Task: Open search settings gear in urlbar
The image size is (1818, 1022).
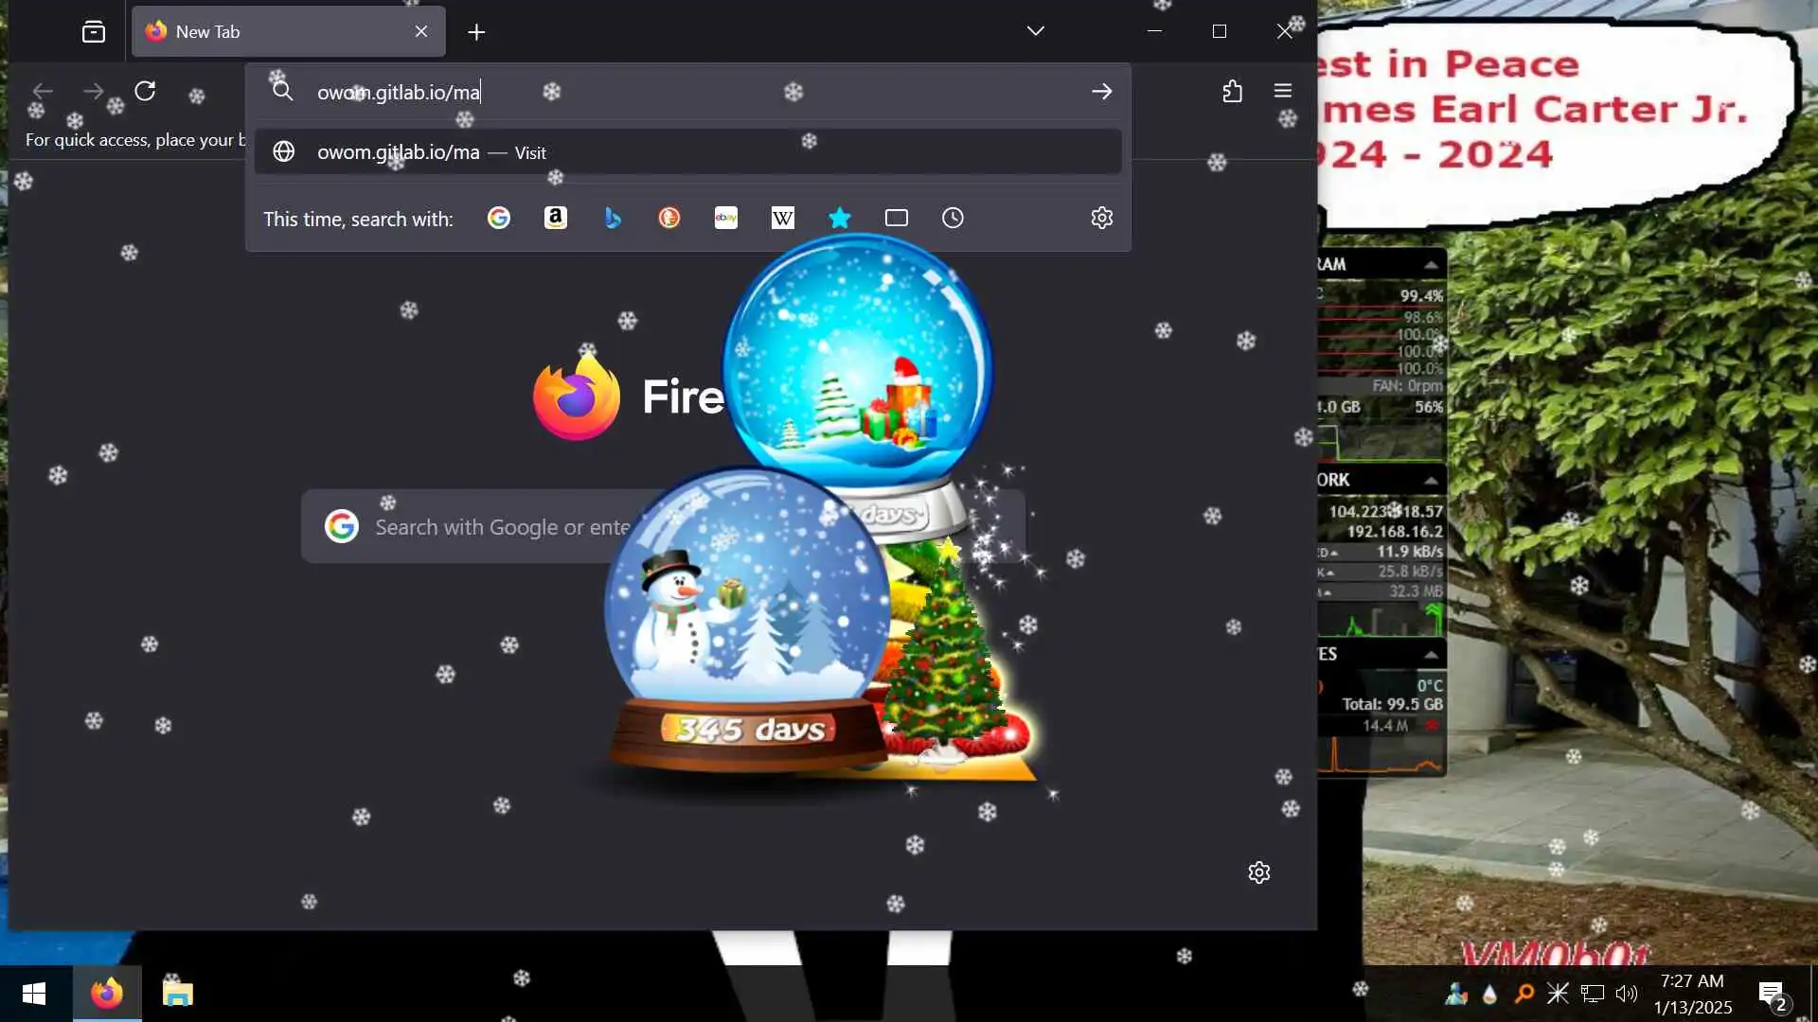Action: pos(1101,219)
